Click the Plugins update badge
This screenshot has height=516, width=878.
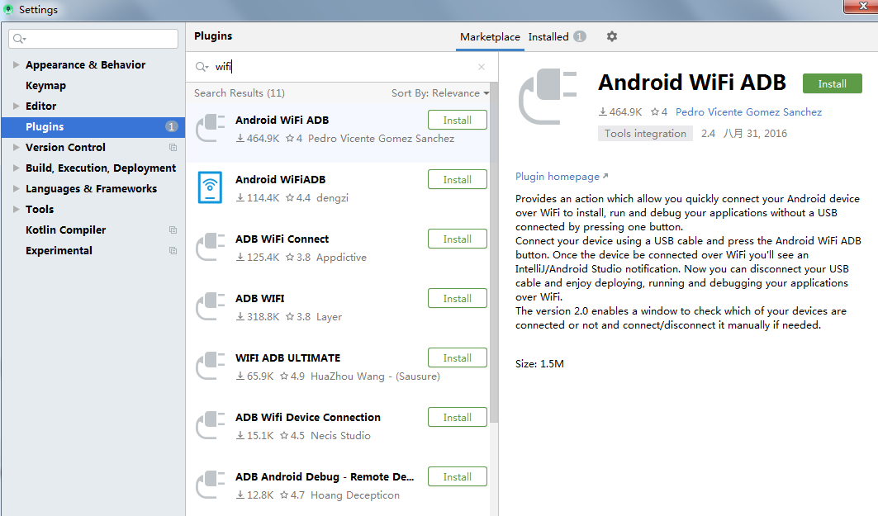pos(172,126)
